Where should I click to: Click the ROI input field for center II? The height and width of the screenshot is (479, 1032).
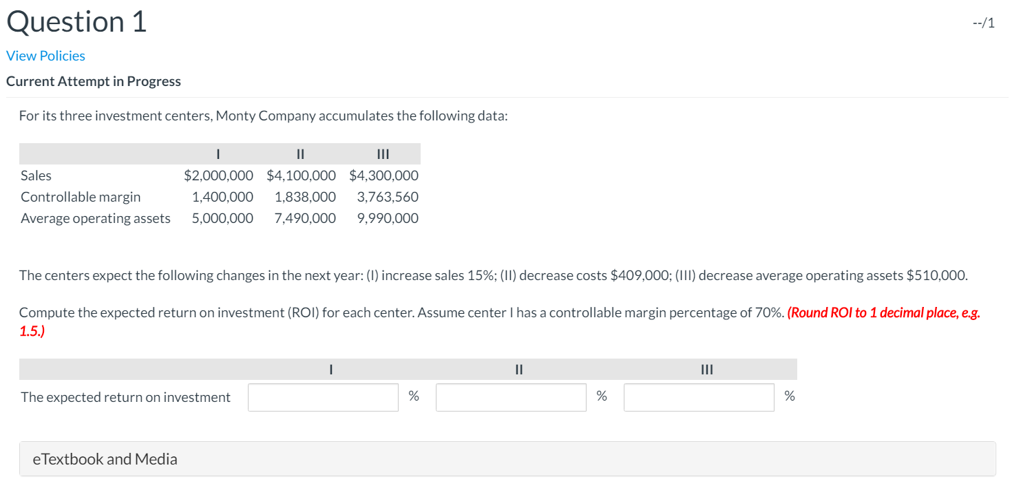[x=510, y=396]
